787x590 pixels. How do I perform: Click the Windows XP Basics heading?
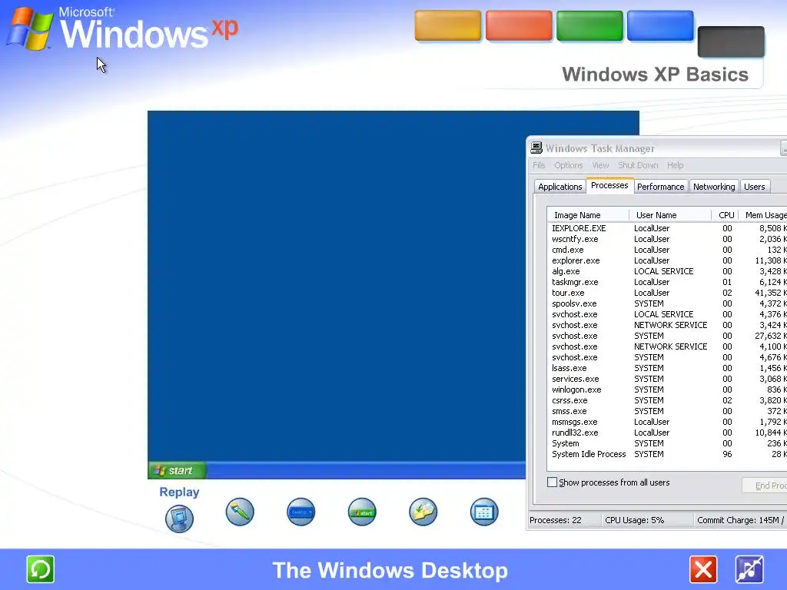(655, 75)
